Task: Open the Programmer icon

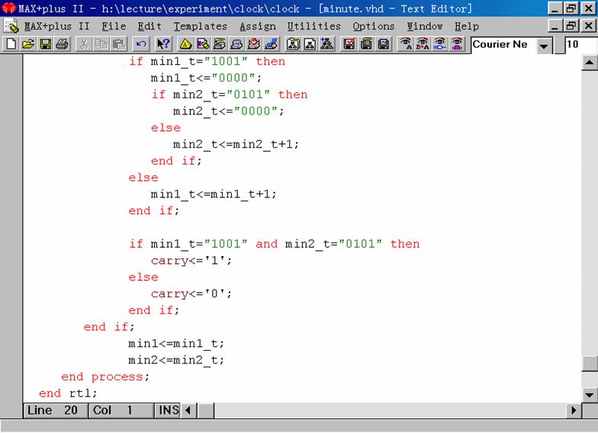Action: (x=271, y=44)
